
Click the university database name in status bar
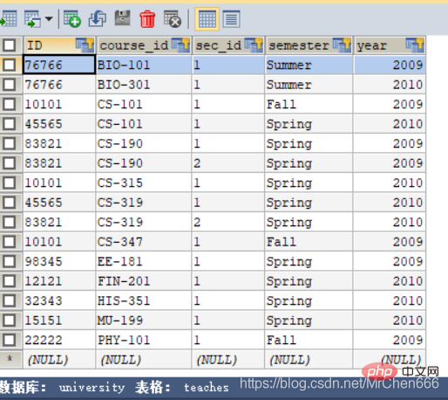pos(92,388)
